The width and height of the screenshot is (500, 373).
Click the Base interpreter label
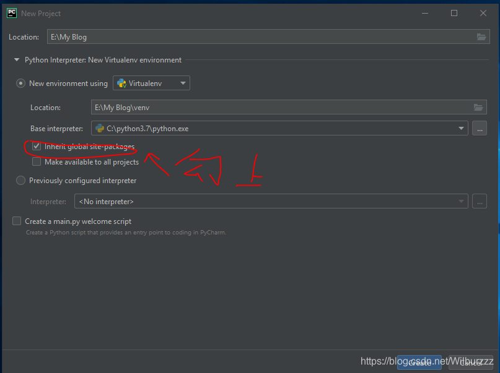pyautogui.click(x=56, y=129)
